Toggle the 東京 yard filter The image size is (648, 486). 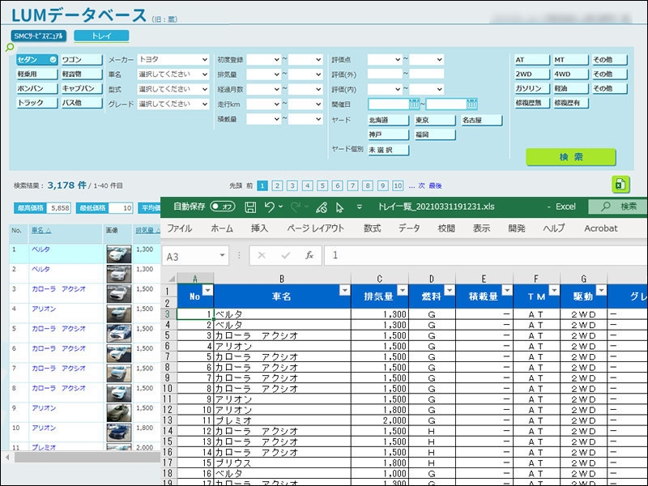[435, 120]
